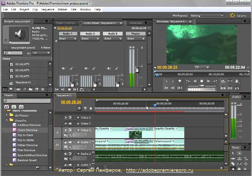Click the trash Clear icon in Project panel
This screenshot has height=176, width=252.
point(43,89)
